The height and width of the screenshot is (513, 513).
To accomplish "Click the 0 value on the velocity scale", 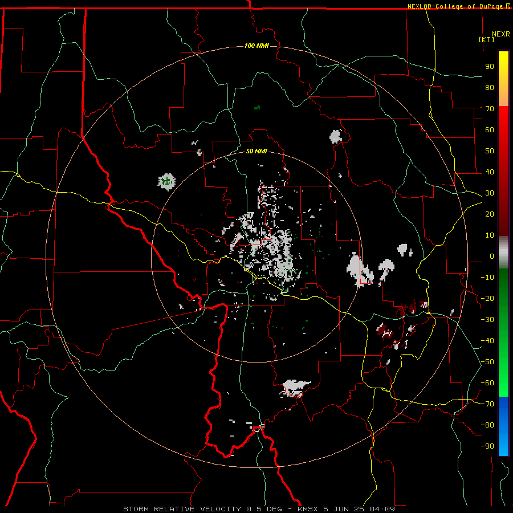I will pyautogui.click(x=492, y=256).
